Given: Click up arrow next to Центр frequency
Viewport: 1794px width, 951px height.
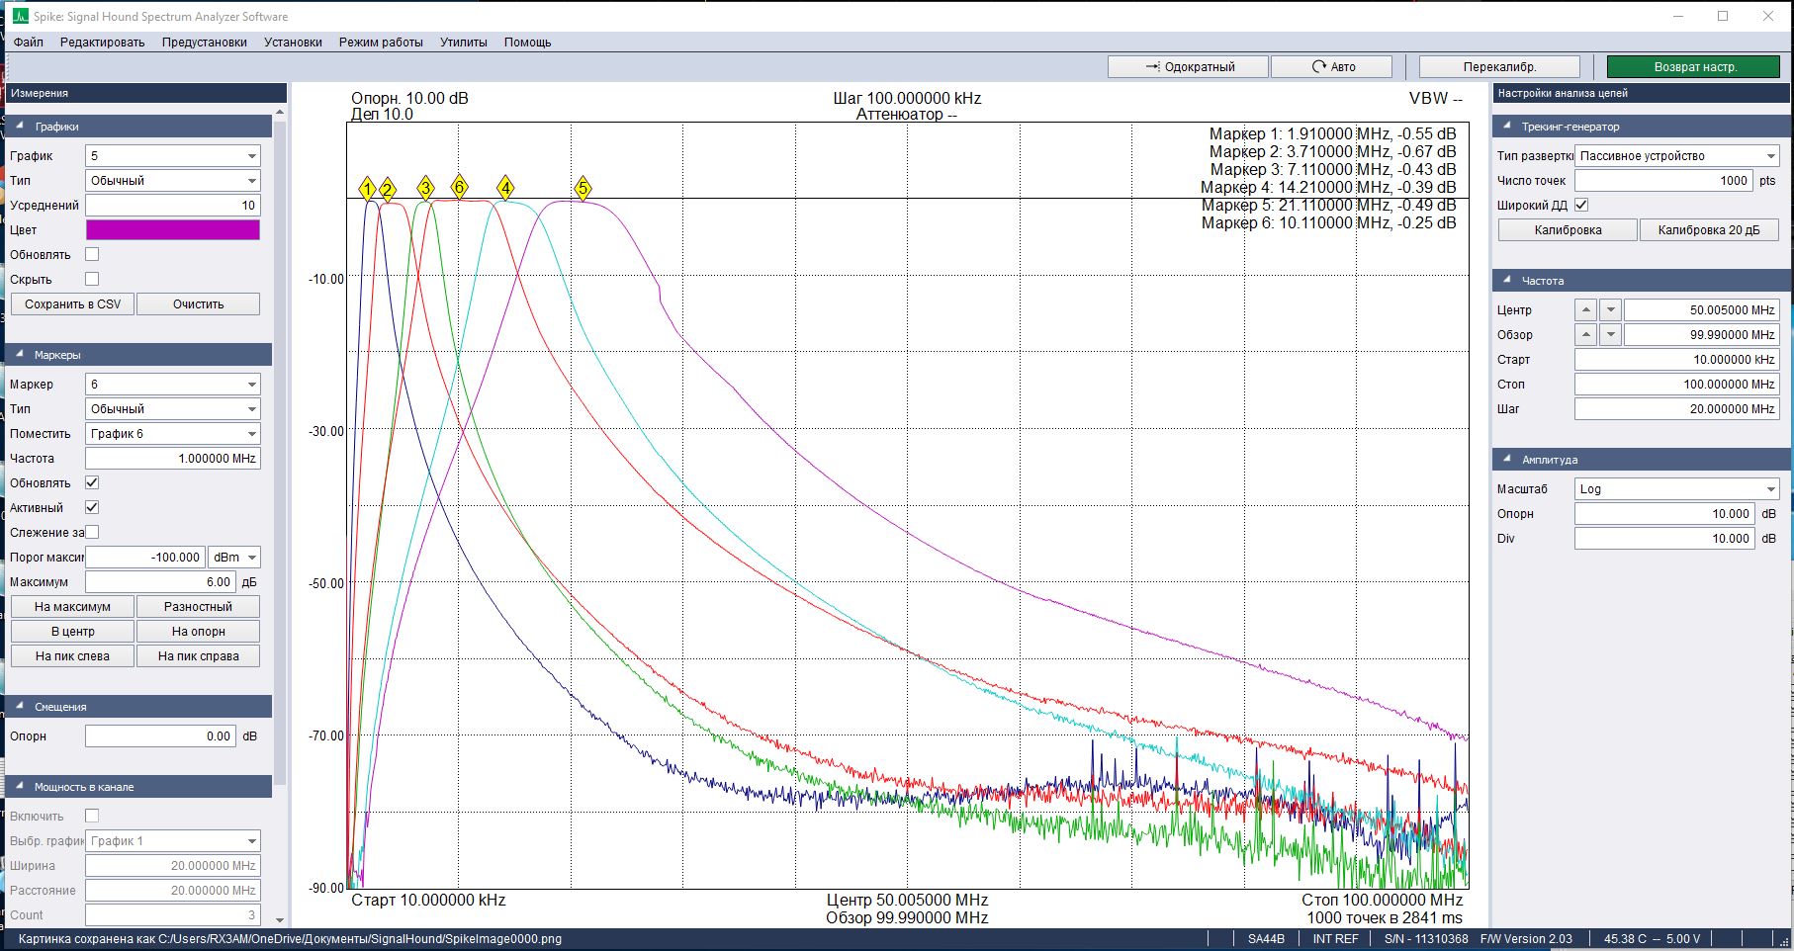Looking at the screenshot, I should [x=1586, y=310].
